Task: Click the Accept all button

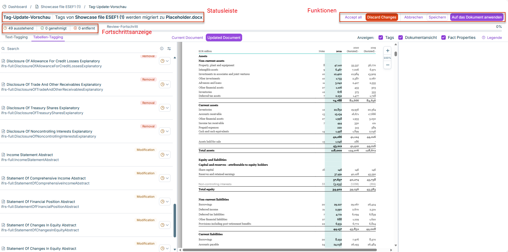Action: pos(353,17)
